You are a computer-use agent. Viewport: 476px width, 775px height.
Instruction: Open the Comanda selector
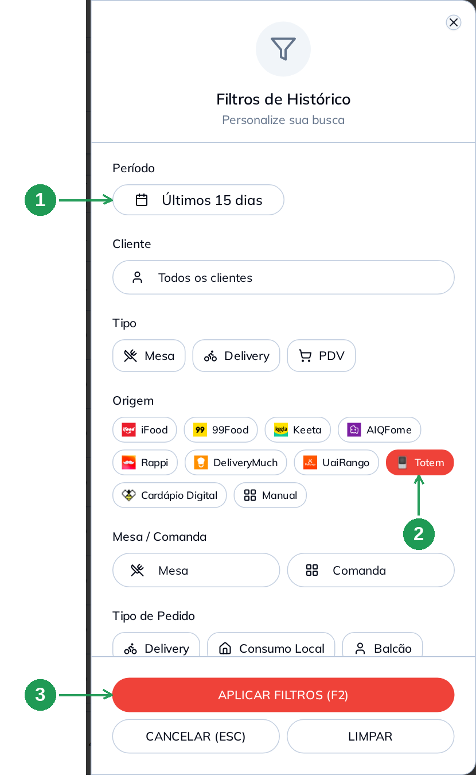point(370,570)
